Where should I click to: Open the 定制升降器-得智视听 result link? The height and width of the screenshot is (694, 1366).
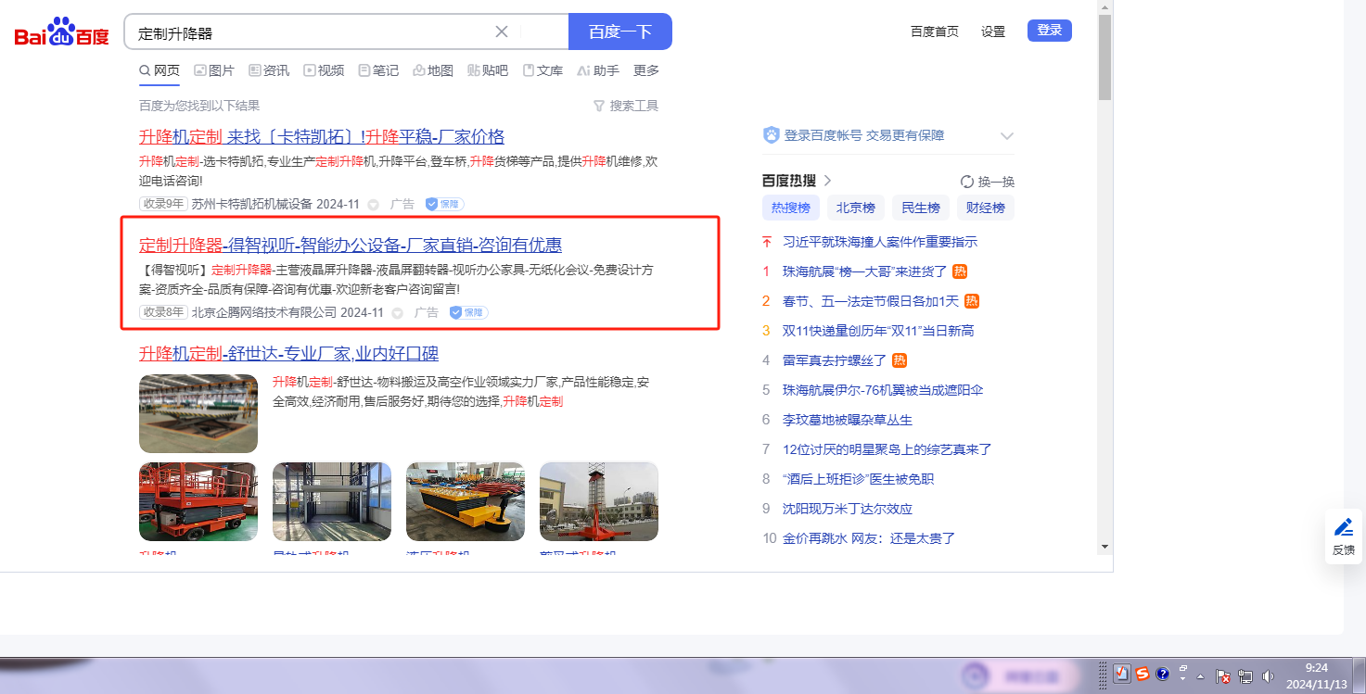351,246
